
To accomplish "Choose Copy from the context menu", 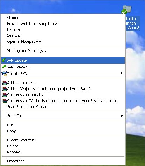I will click(x=63, y=131).
